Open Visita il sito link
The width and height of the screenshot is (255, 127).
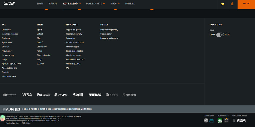click(x=86, y=109)
